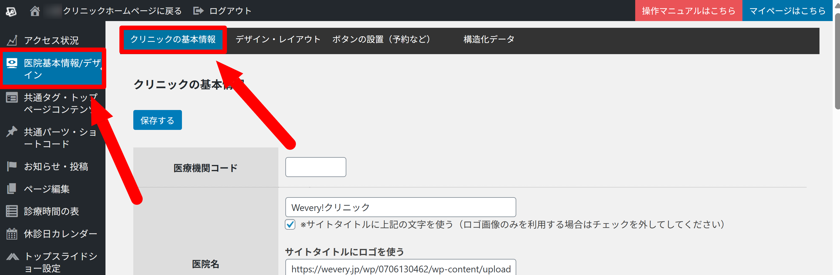Click the 共通タグ・トップページコンテンツ sidebar icon

click(12, 98)
